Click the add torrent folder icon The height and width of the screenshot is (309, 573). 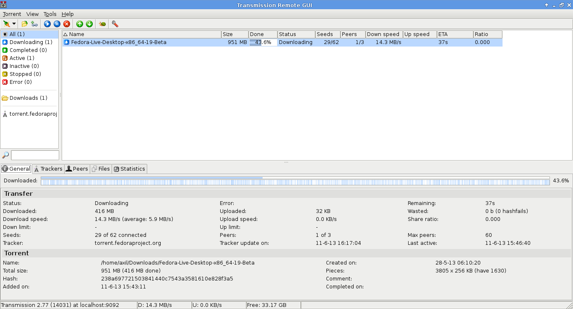click(x=25, y=24)
